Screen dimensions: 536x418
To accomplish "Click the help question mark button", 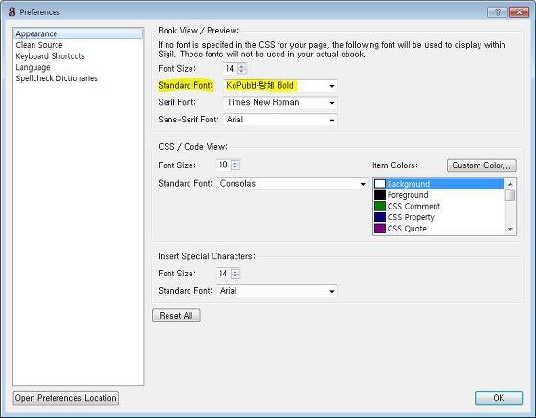I will pyautogui.click(x=498, y=12).
